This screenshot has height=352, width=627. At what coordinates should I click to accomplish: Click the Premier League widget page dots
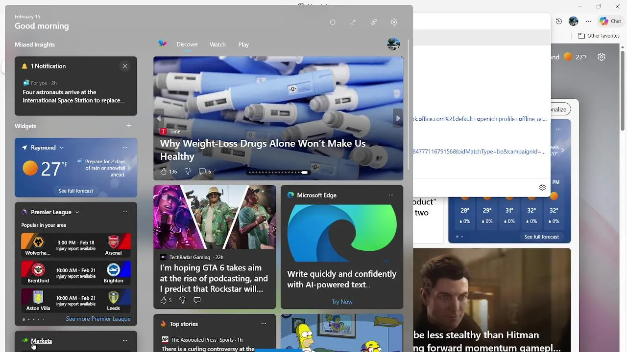click(33, 319)
